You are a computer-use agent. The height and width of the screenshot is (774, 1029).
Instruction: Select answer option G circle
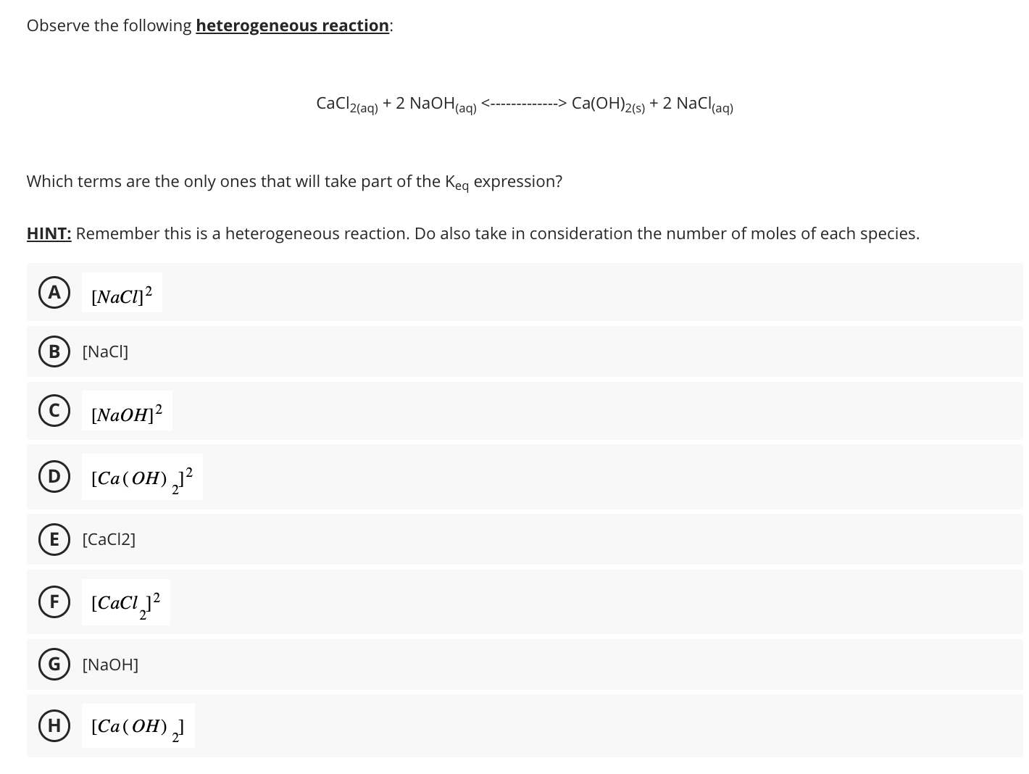coord(54,664)
